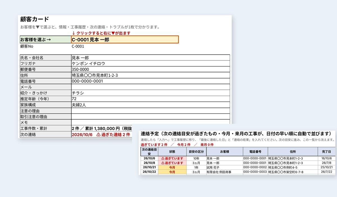Click the 状態 column header

pos(172,151)
